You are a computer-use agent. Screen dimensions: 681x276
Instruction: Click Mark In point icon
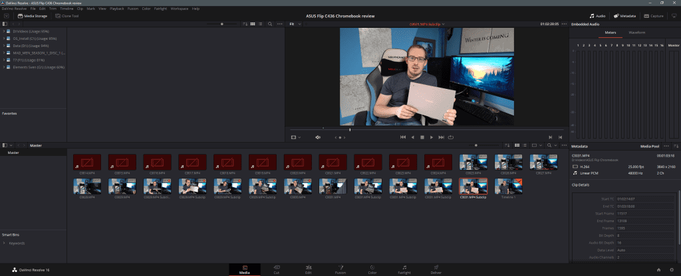pyautogui.click(x=550, y=137)
